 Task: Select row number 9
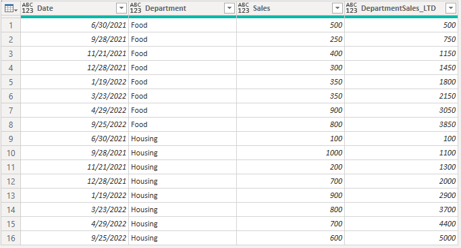coord(11,139)
